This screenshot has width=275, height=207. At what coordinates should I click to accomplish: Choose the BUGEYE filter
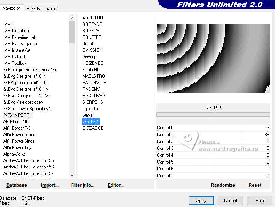[x=91, y=31]
